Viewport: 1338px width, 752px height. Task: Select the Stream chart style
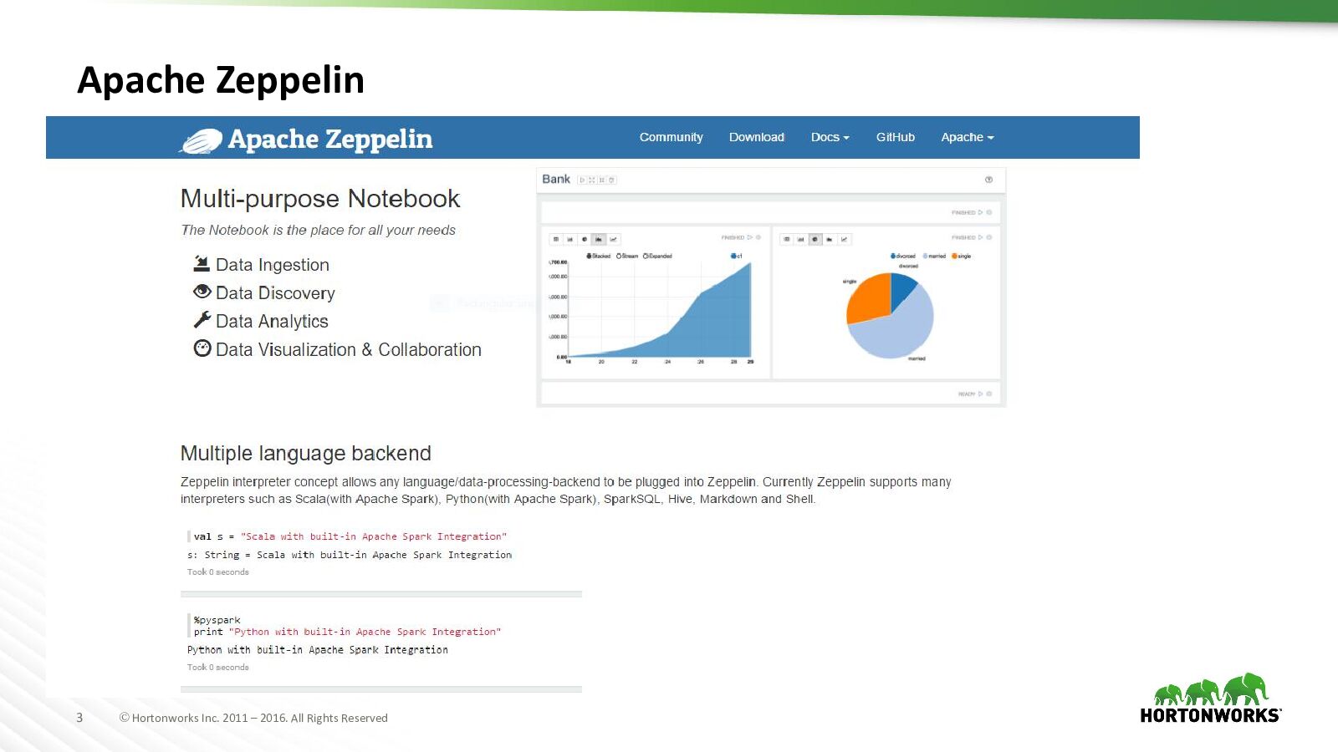[x=627, y=256]
